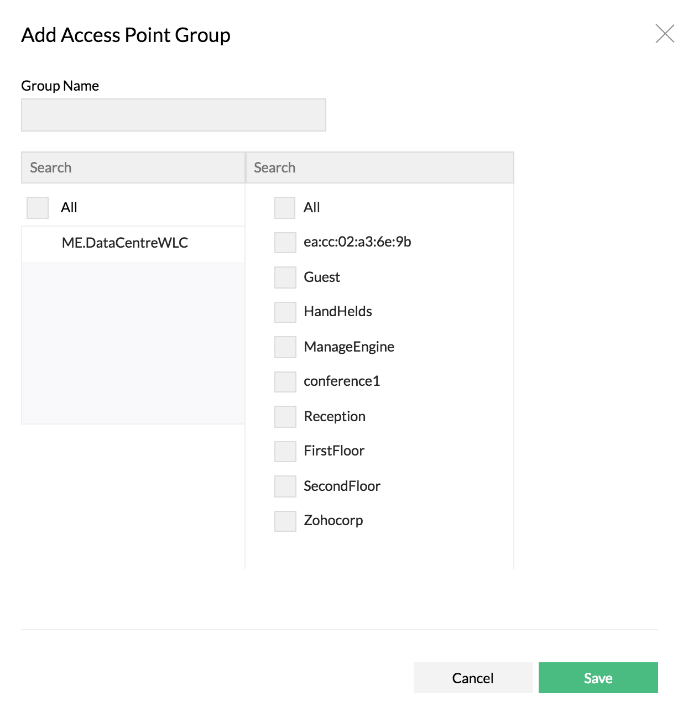The height and width of the screenshot is (712, 688).
Task: Check the SecondFloor SSID checkbox
Action: tap(285, 486)
